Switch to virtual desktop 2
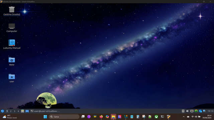 (x=11, y=111)
